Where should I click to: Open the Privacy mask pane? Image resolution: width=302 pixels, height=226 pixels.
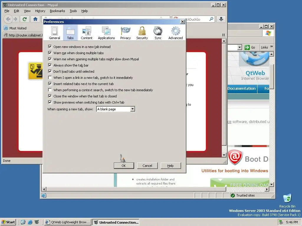(x=125, y=33)
